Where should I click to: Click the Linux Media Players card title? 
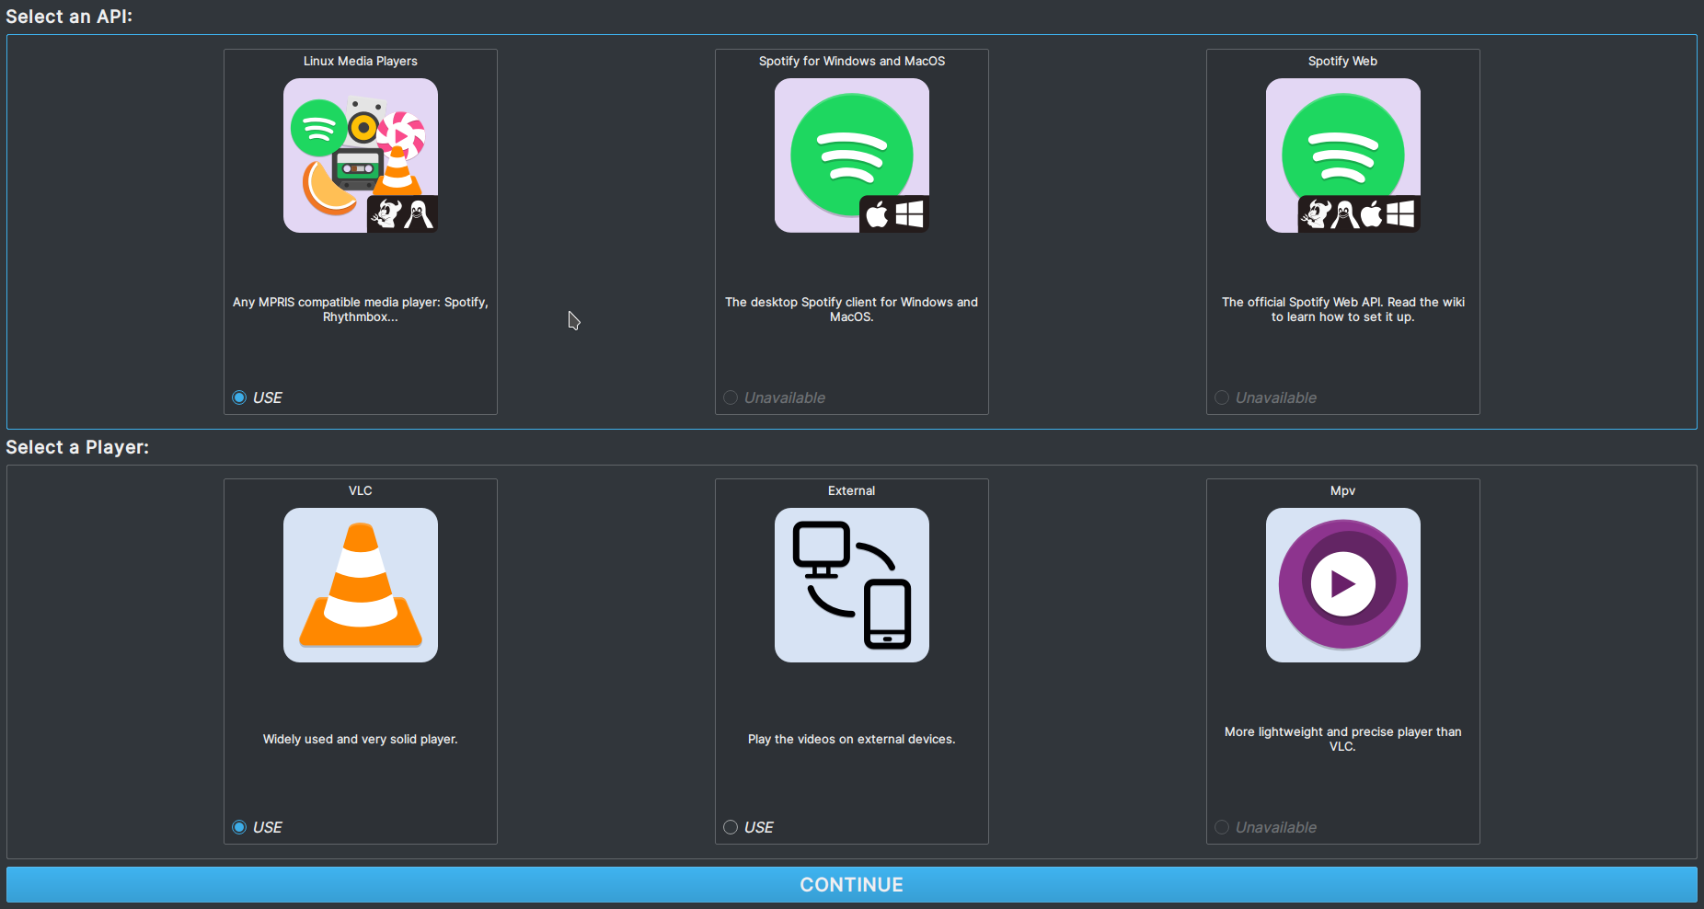[360, 61]
